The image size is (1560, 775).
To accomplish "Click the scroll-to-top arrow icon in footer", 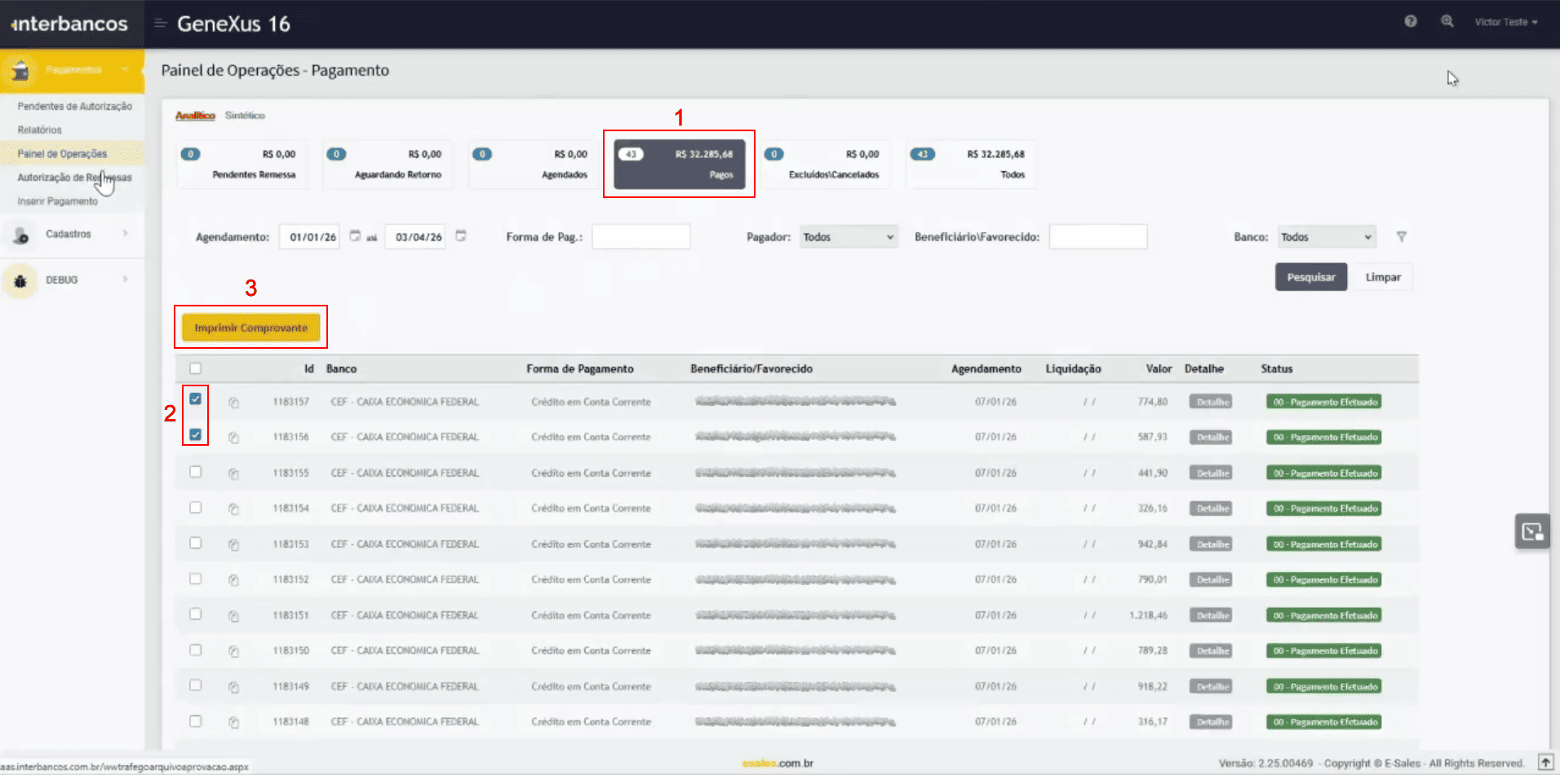I will tap(1545, 763).
